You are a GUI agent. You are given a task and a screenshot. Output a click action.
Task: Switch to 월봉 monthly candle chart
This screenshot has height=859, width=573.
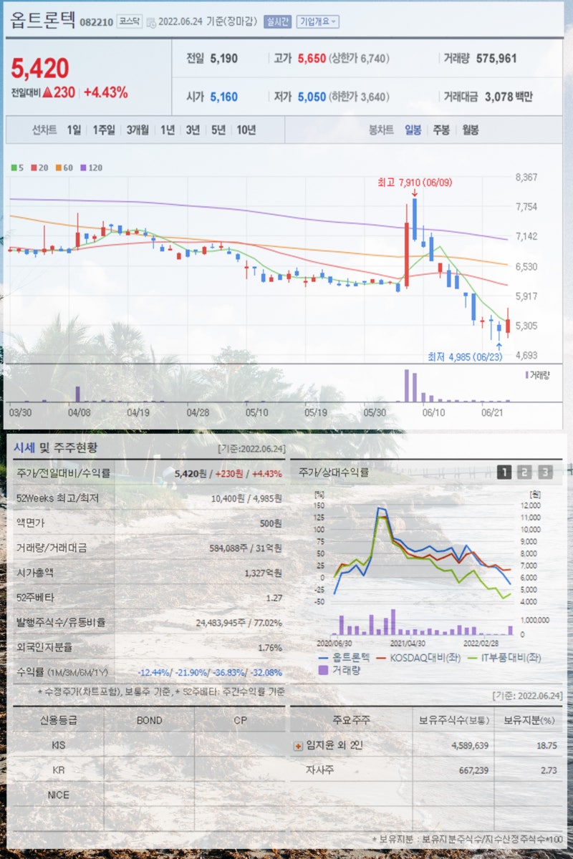470,130
